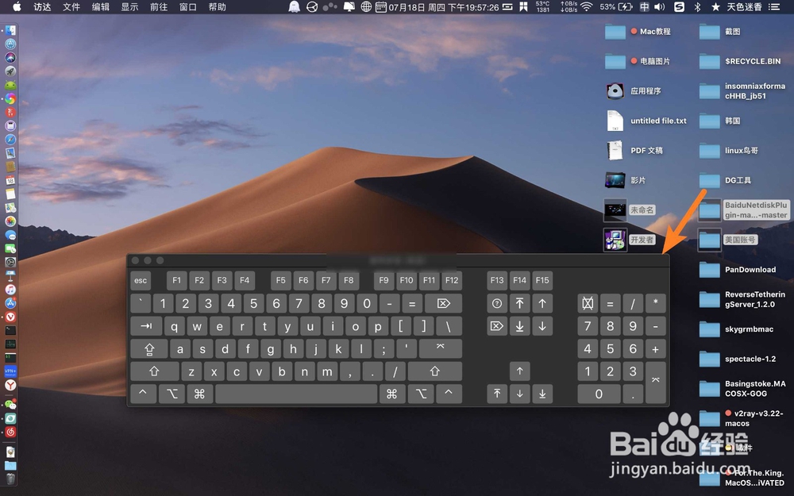Click the F12 function key

click(452, 280)
